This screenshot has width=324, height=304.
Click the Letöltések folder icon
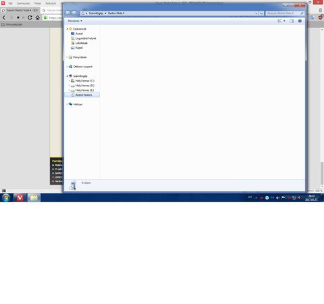[73, 43]
